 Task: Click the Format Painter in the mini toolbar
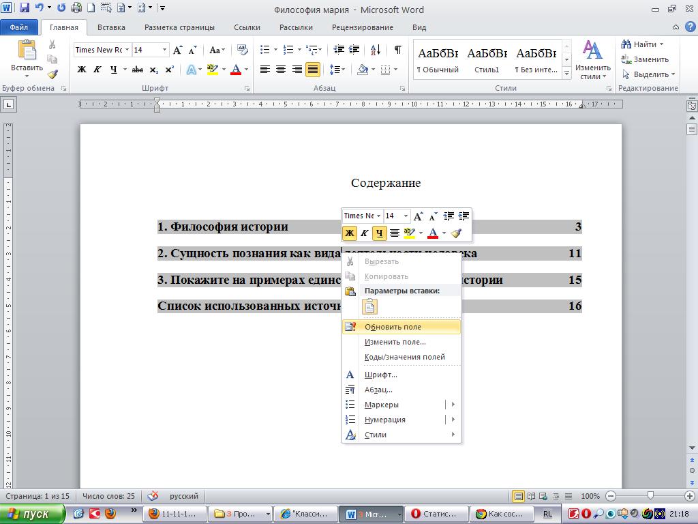[457, 233]
